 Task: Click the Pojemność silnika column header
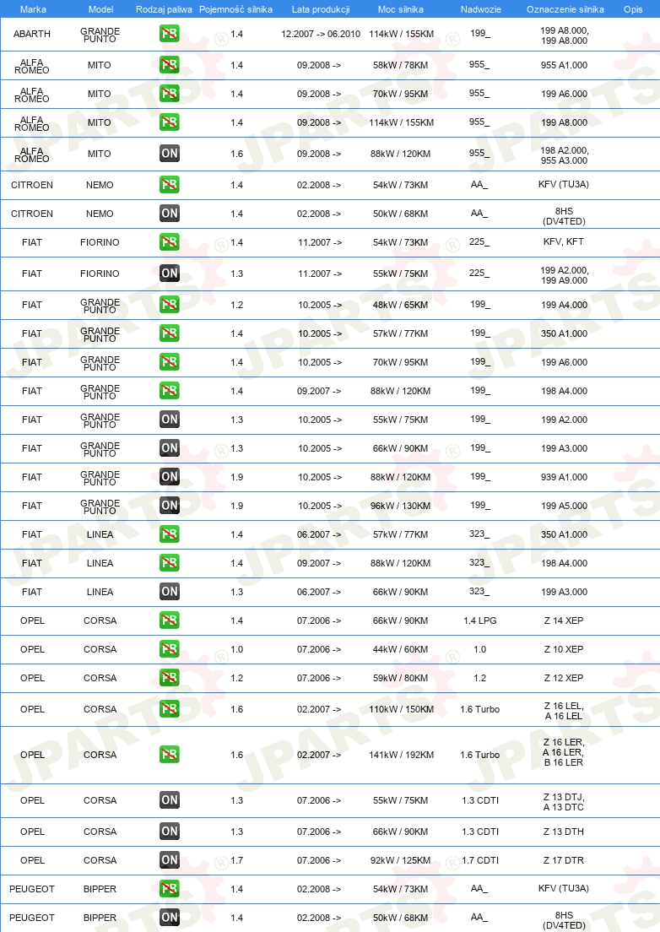point(235,9)
